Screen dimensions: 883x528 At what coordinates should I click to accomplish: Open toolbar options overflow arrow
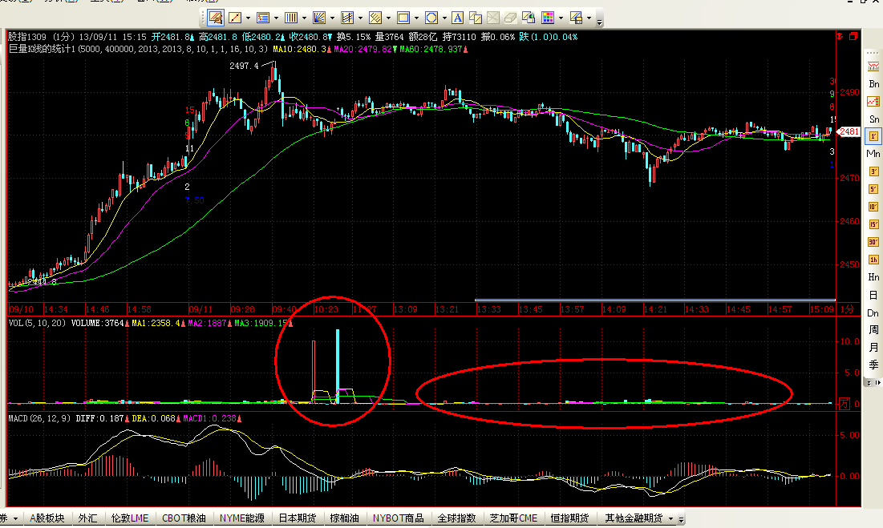point(599,22)
